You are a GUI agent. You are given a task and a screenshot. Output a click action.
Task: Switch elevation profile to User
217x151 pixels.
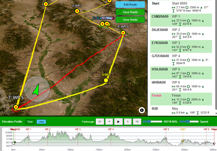pos(41,122)
